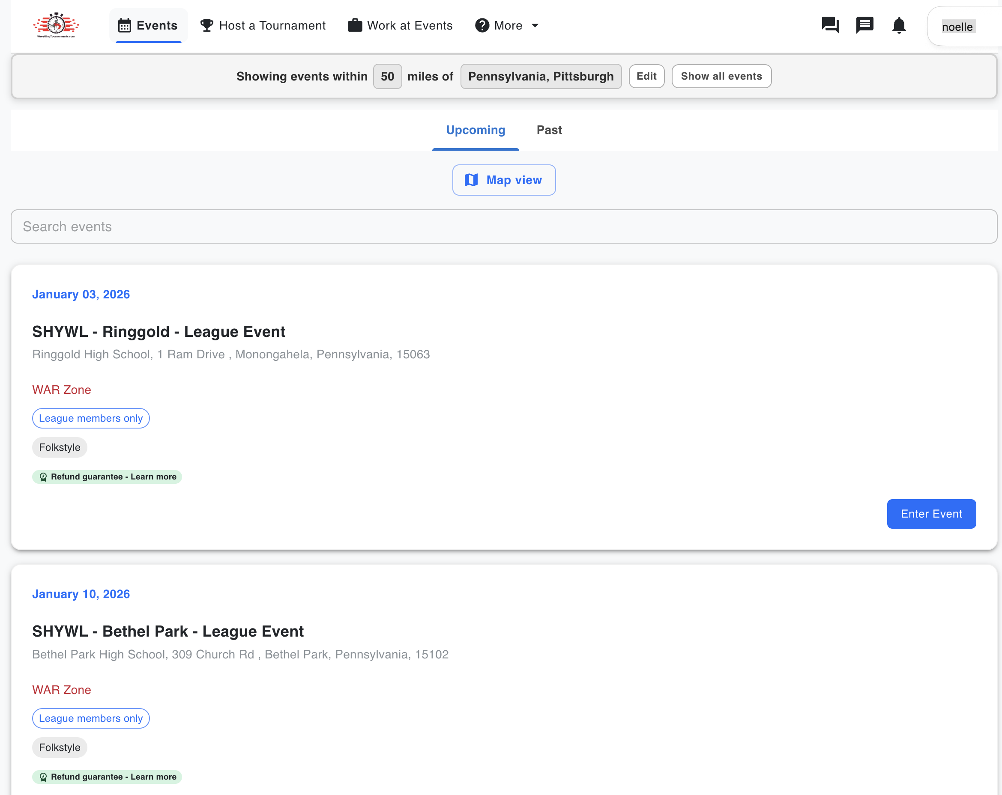This screenshot has height=795, width=1002.
Task: Expand the More dropdown arrow
Action: coord(535,26)
